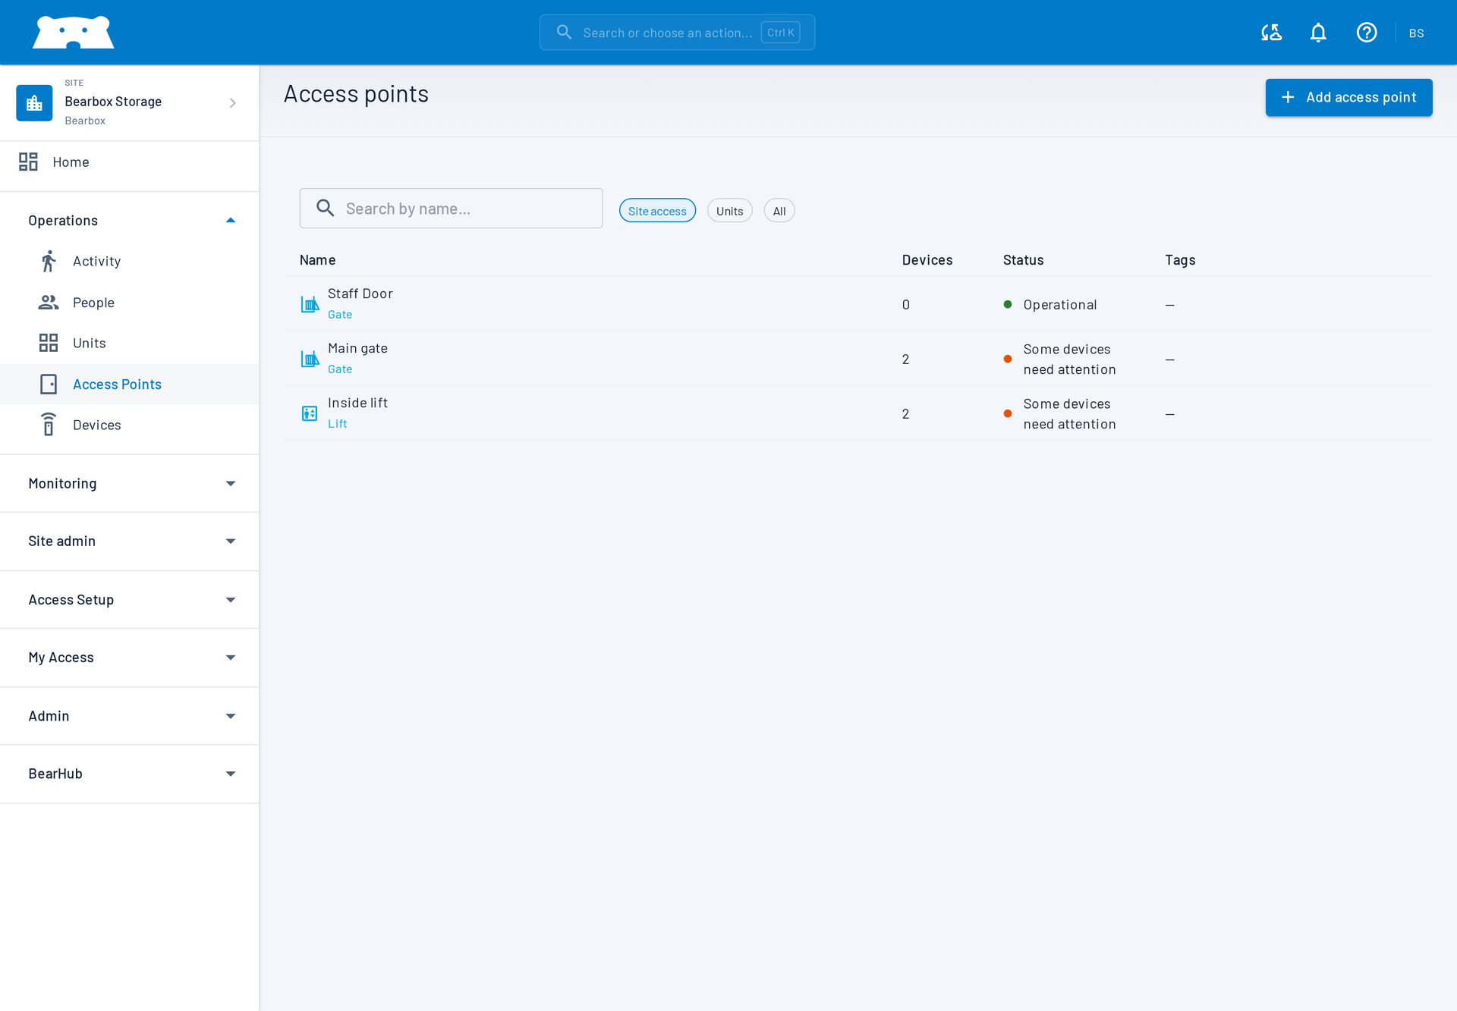This screenshot has height=1011, width=1457.
Task: Click the Home dashboard icon
Action: point(28,162)
